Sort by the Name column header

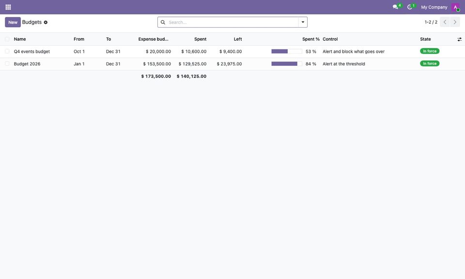(x=20, y=39)
